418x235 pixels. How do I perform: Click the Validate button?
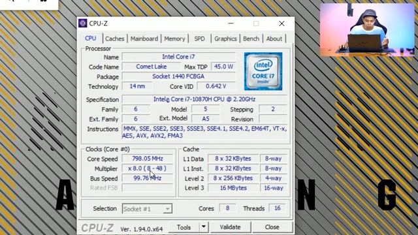(x=231, y=227)
